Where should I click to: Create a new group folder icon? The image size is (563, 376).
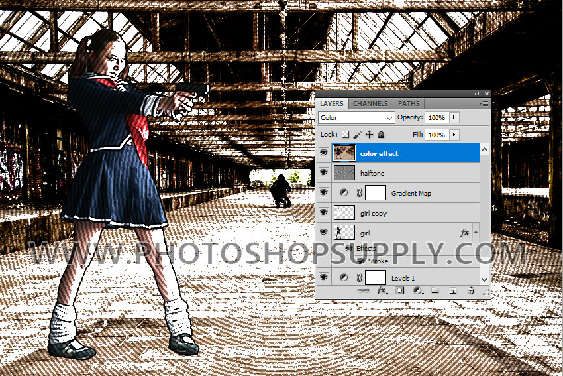point(435,290)
